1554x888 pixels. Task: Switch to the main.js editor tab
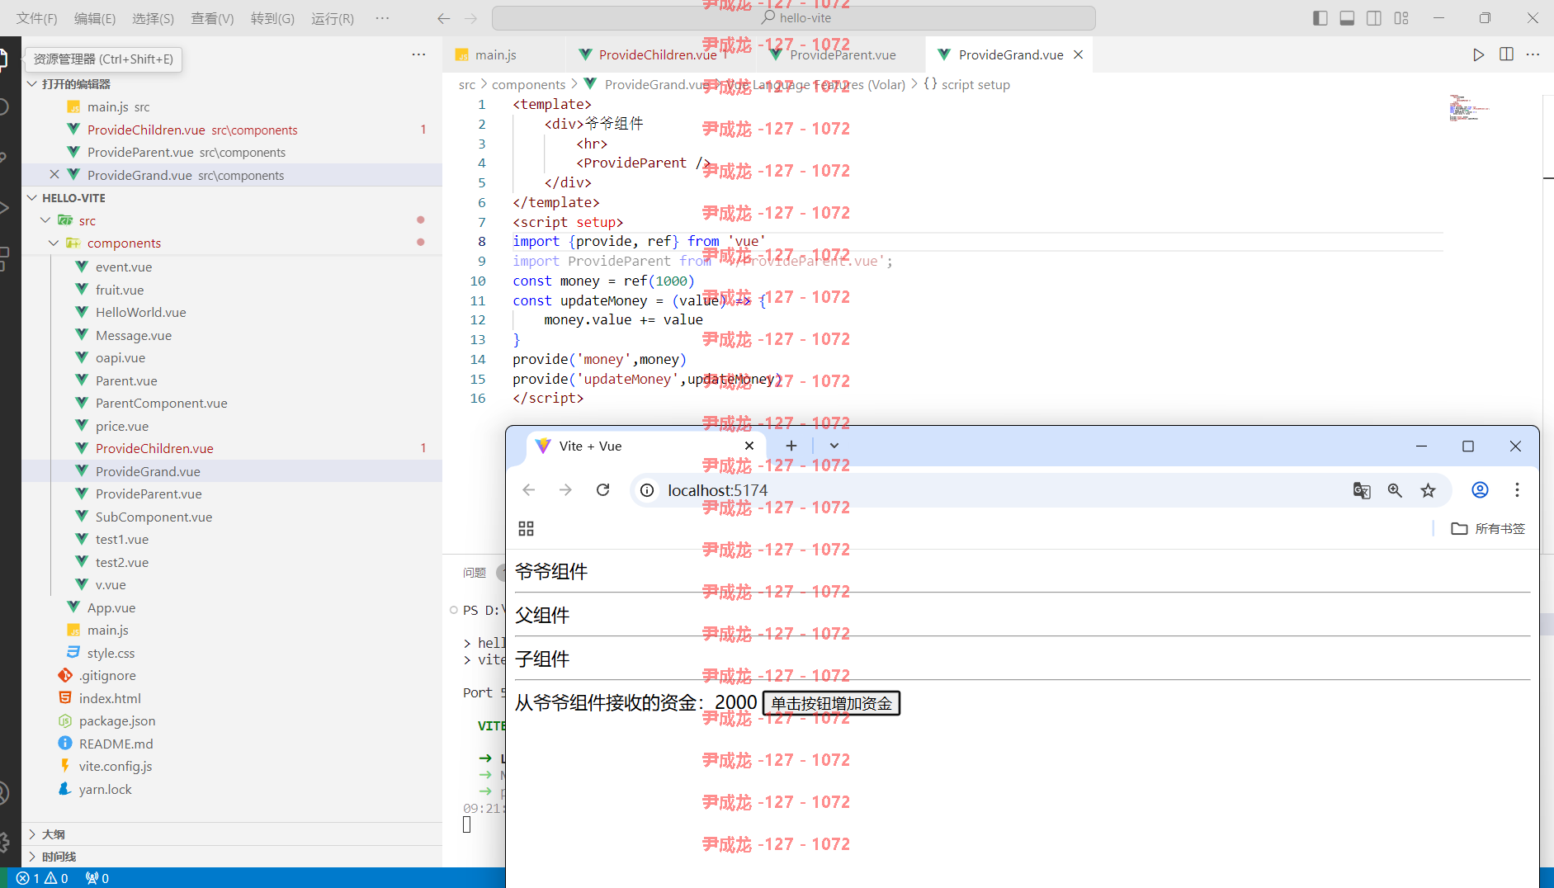[x=495, y=54]
